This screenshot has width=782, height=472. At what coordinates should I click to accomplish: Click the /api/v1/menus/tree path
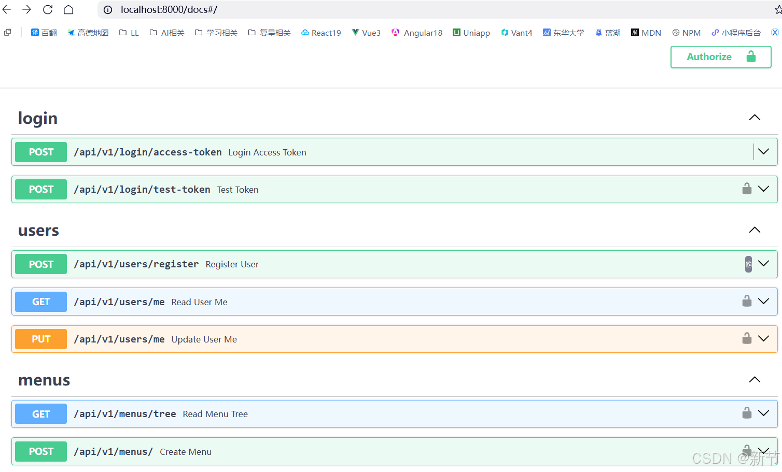pyautogui.click(x=125, y=414)
